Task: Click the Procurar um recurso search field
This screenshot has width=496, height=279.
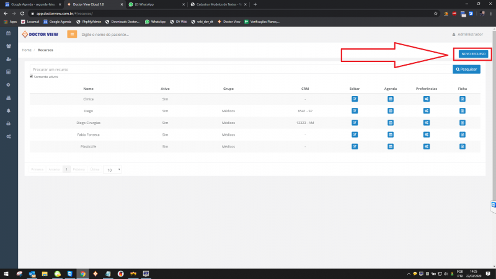Action: [x=241, y=69]
